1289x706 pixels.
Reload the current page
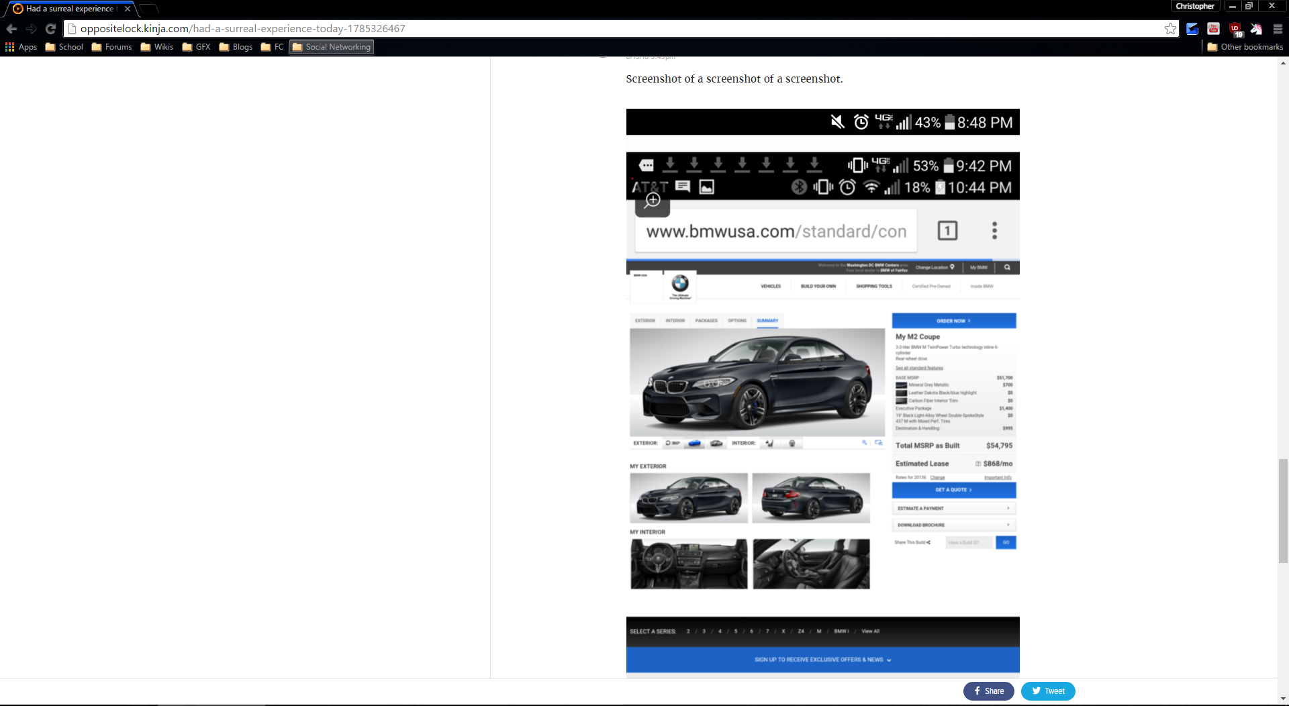click(x=50, y=29)
